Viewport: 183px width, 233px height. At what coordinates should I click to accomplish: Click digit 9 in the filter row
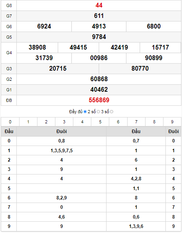tap(172, 122)
